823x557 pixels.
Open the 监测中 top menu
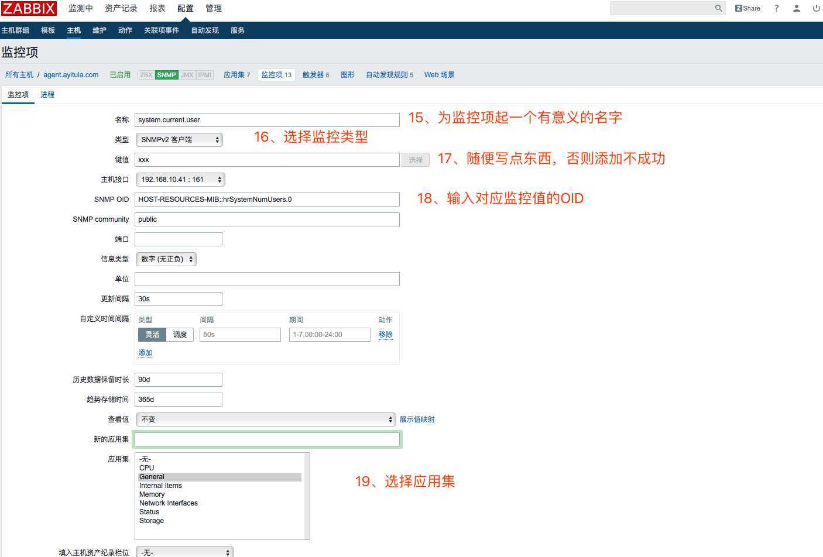pos(81,8)
